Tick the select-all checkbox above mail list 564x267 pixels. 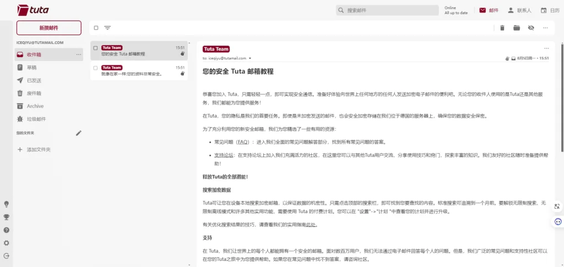96,27
